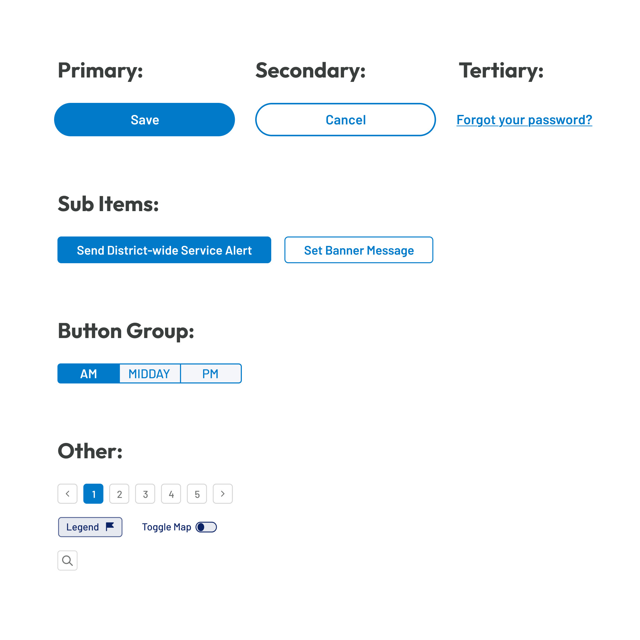Jump to page 4

click(x=171, y=494)
